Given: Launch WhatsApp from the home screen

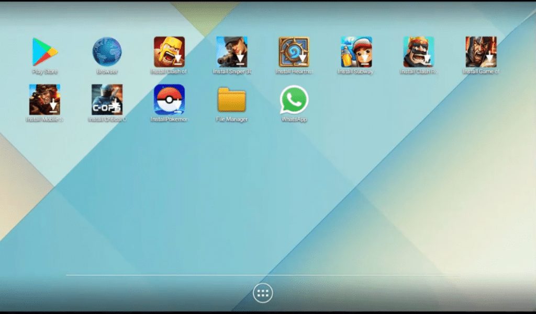Looking at the screenshot, I should tap(294, 100).
